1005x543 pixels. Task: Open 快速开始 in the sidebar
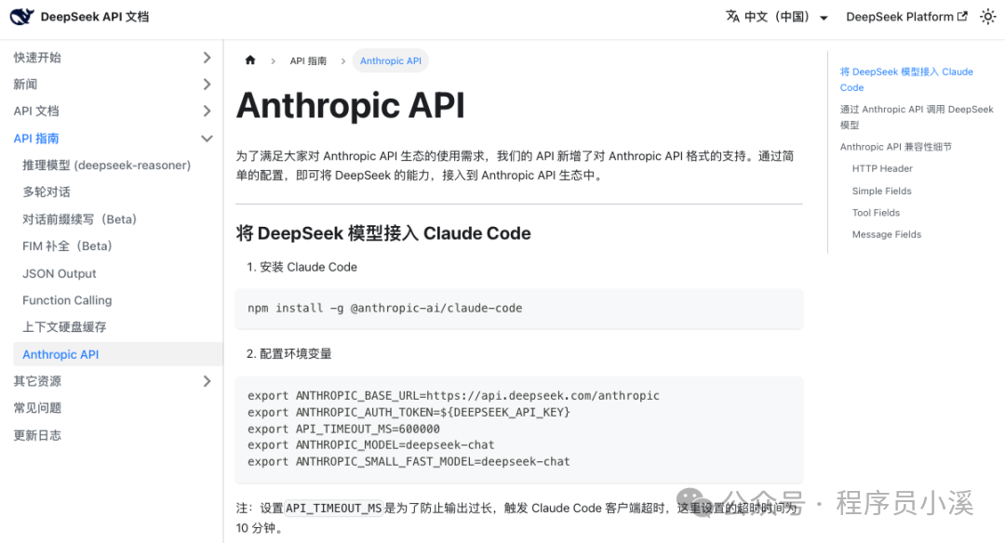click(x=37, y=58)
